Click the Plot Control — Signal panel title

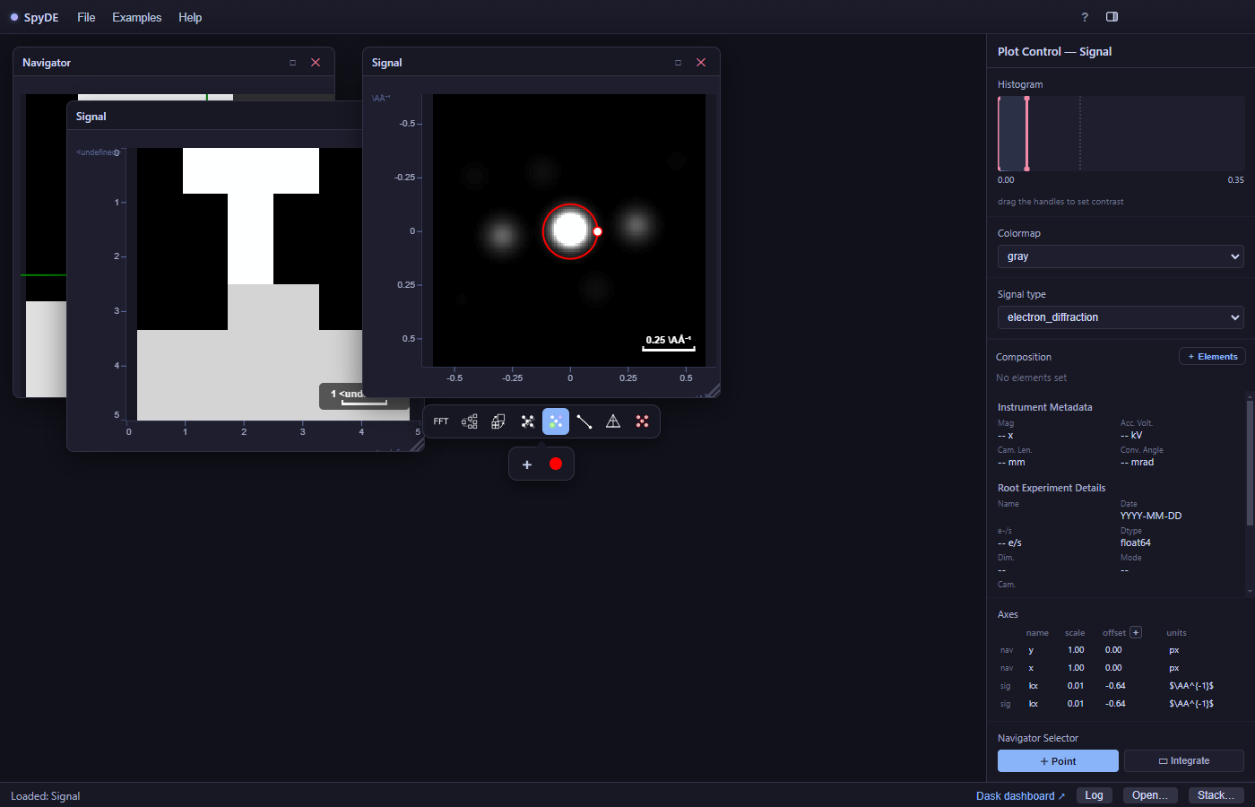[1054, 52]
